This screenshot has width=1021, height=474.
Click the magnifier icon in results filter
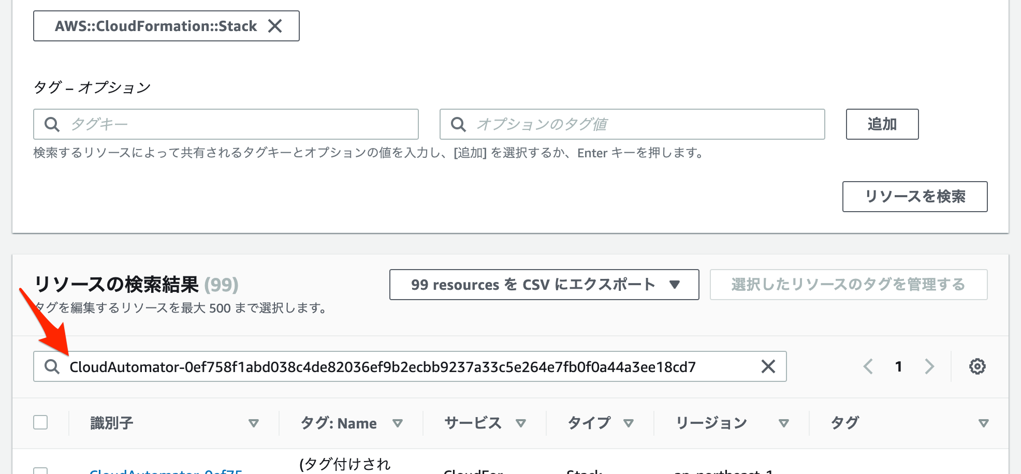pyautogui.click(x=52, y=366)
